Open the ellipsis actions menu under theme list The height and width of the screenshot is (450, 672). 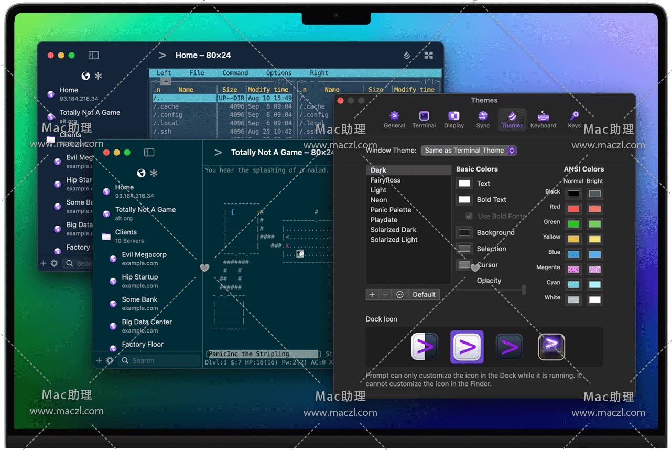coord(400,294)
